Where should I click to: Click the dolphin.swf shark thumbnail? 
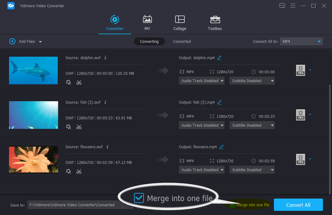33,71
